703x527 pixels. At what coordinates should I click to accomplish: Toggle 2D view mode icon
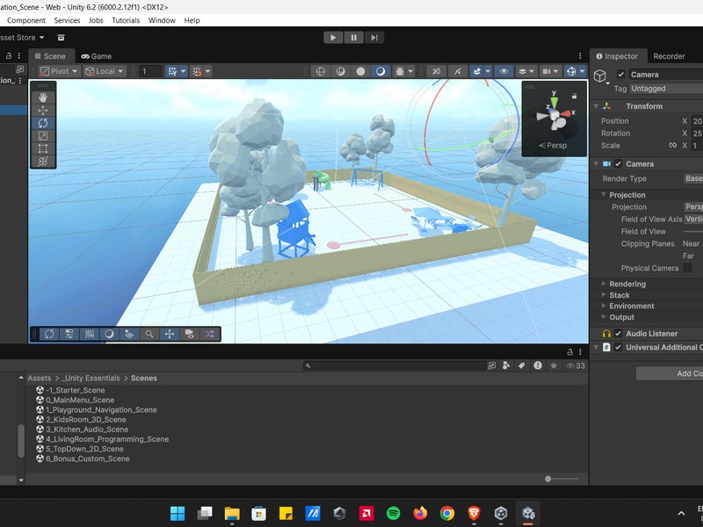pyautogui.click(x=436, y=71)
